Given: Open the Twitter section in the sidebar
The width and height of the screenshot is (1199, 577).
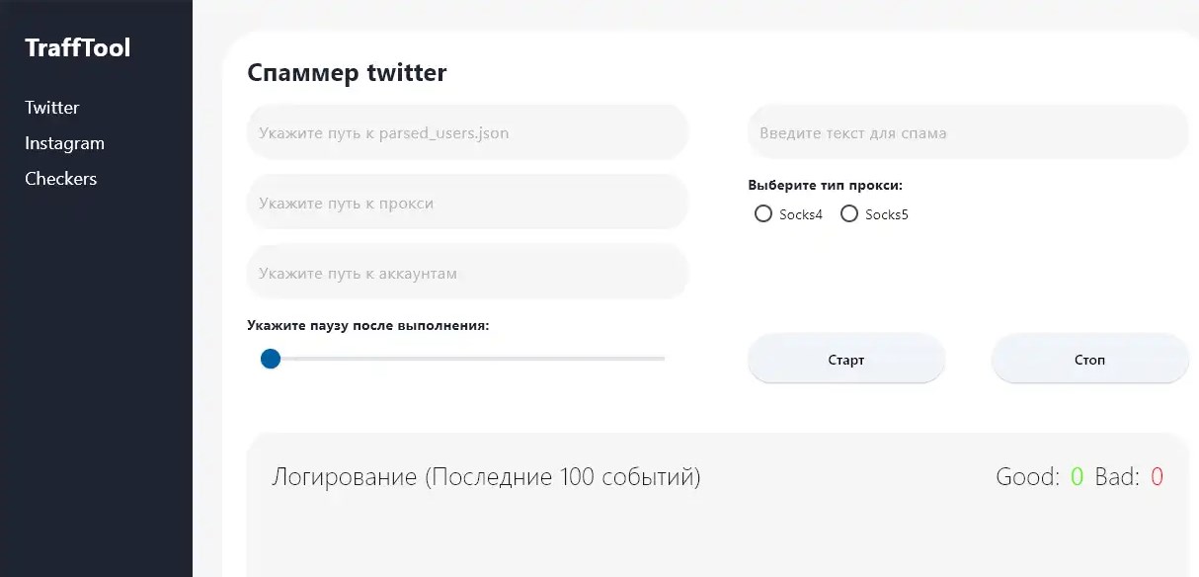Looking at the screenshot, I should click(x=51, y=108).
